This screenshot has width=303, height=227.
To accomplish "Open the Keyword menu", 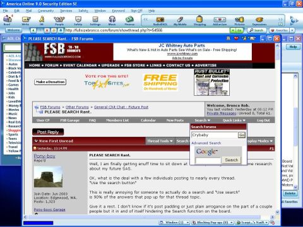I will 119,11.
